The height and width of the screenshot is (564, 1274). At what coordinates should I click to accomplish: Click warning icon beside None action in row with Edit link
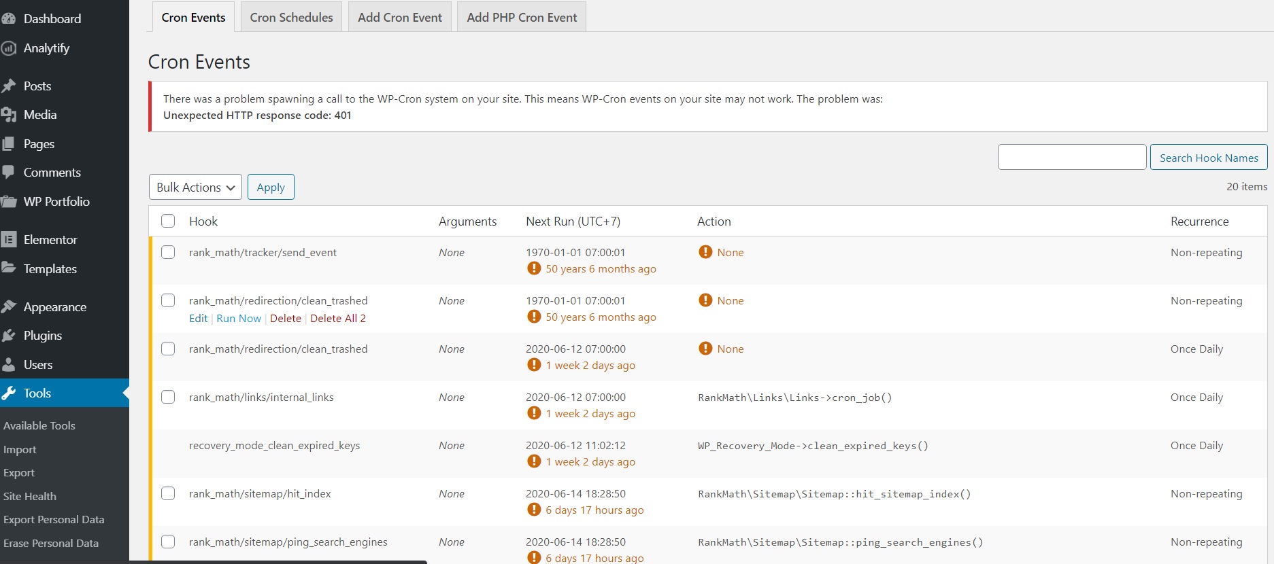click(x=705, y=300)
